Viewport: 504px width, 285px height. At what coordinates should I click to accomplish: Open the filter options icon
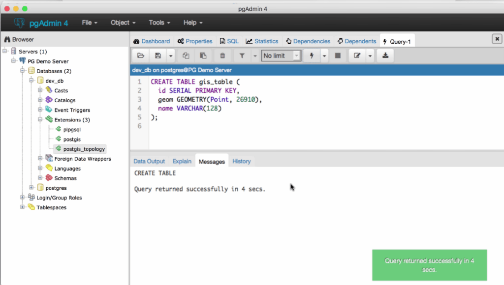(x=242, y=56)
